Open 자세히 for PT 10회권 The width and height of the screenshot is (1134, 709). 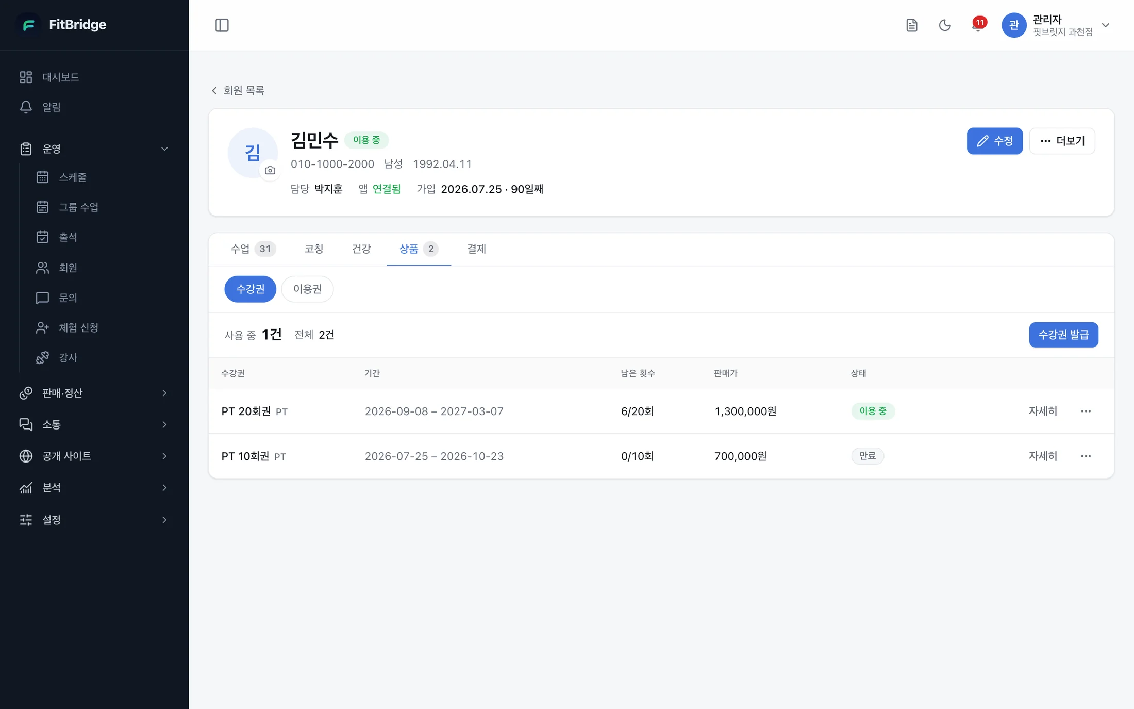coord(1043,456)
